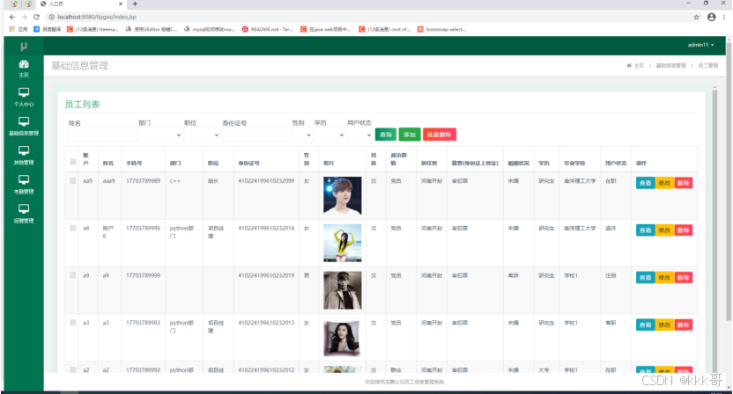The image size is (733, 394).
Task: Click employee photo in aa9 row
Action: coord(342,195)
